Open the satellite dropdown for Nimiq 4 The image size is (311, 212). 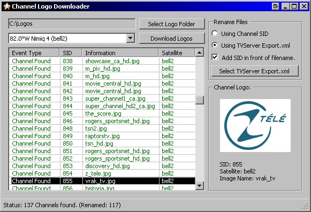tap(131, 38)
